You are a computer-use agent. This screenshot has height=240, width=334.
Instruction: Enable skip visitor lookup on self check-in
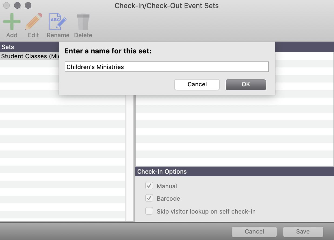[149, 211]
